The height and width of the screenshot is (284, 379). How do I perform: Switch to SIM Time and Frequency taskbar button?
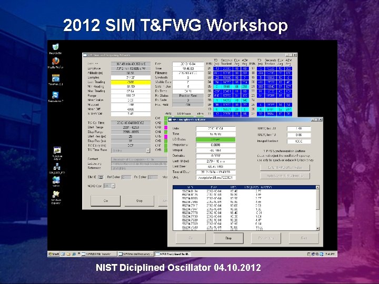(136, 254)
